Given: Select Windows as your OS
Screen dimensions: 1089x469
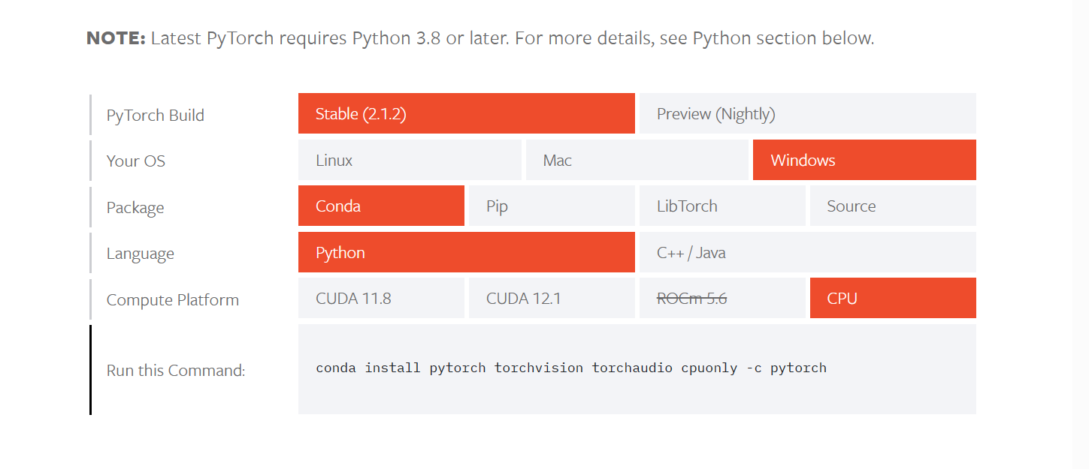Looking at the screenshot, I should [864, 160].
